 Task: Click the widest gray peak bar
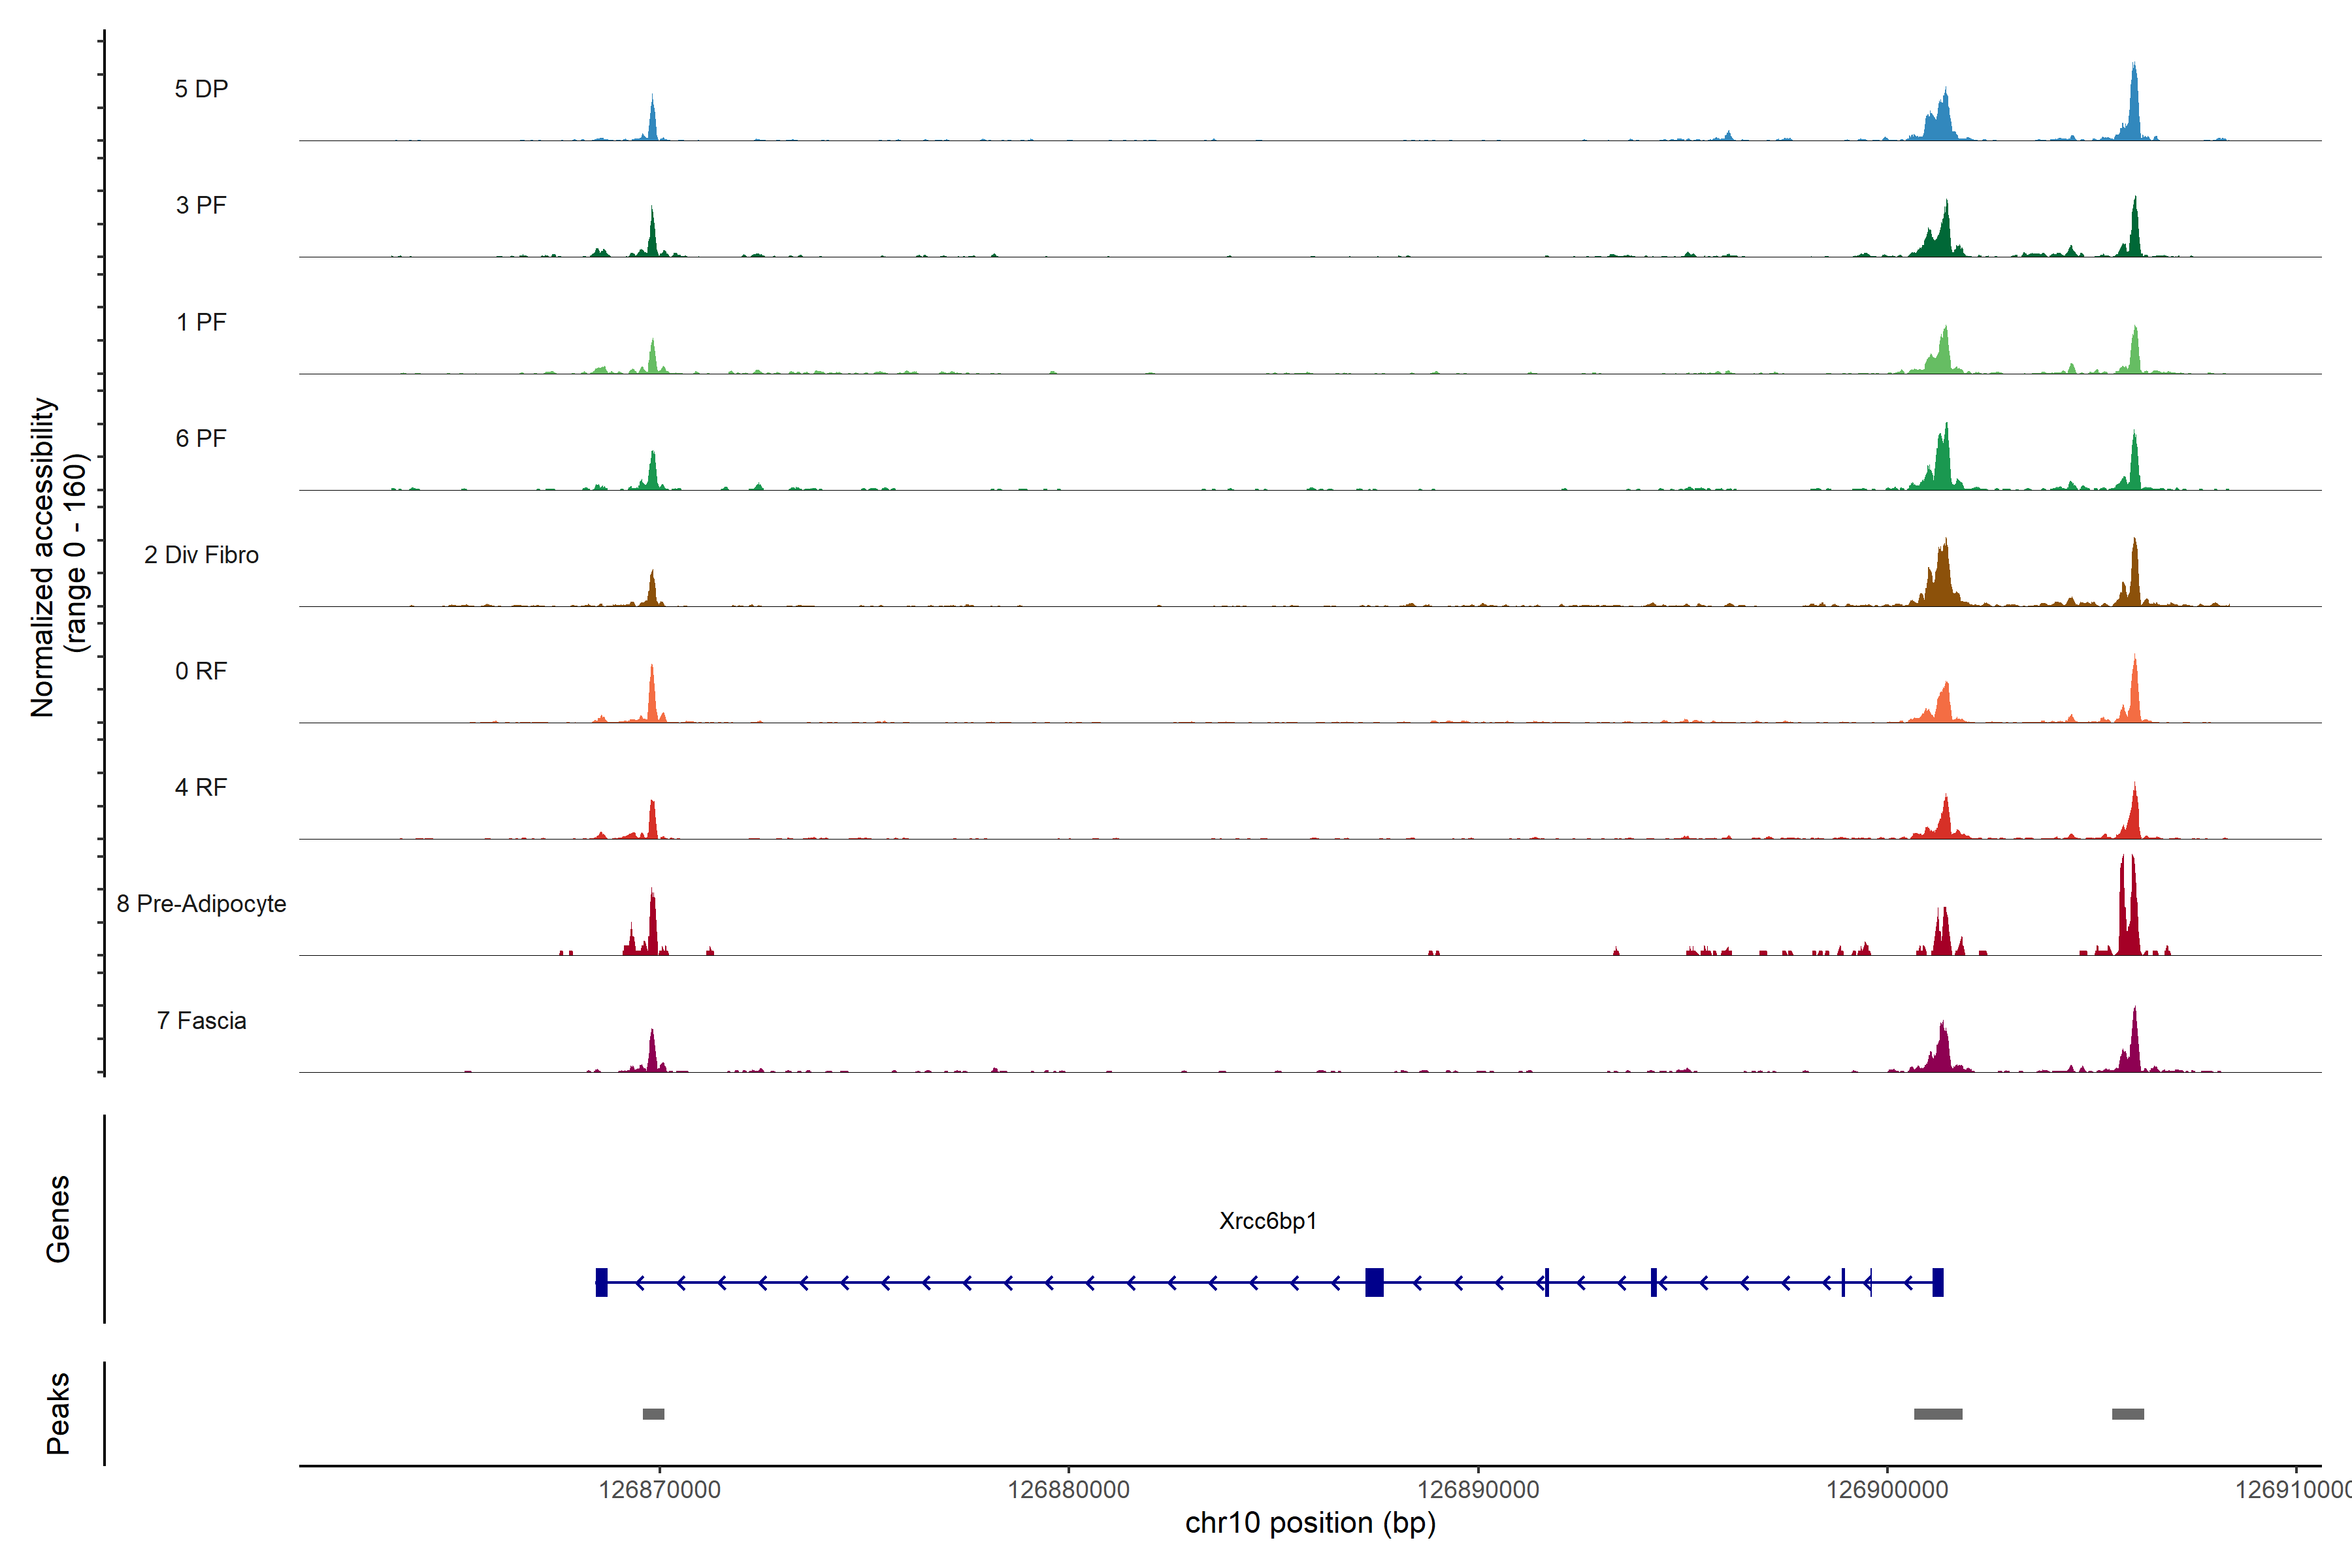coord(1938,1414)
